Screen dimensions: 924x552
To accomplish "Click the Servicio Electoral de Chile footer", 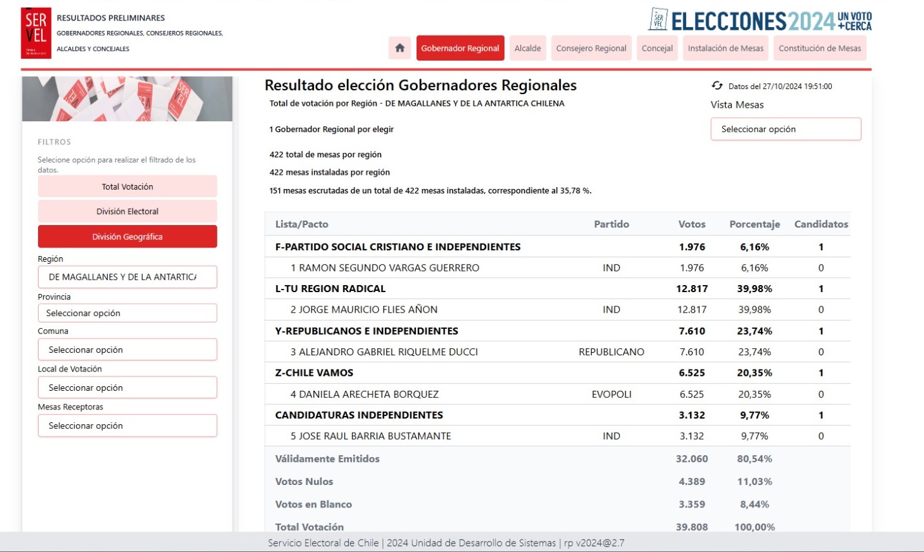I will (446, 543).
